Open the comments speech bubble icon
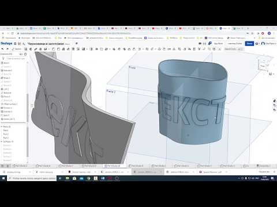Image resolution: width=277 pixels, height=207 pixels. click(200, 44)
